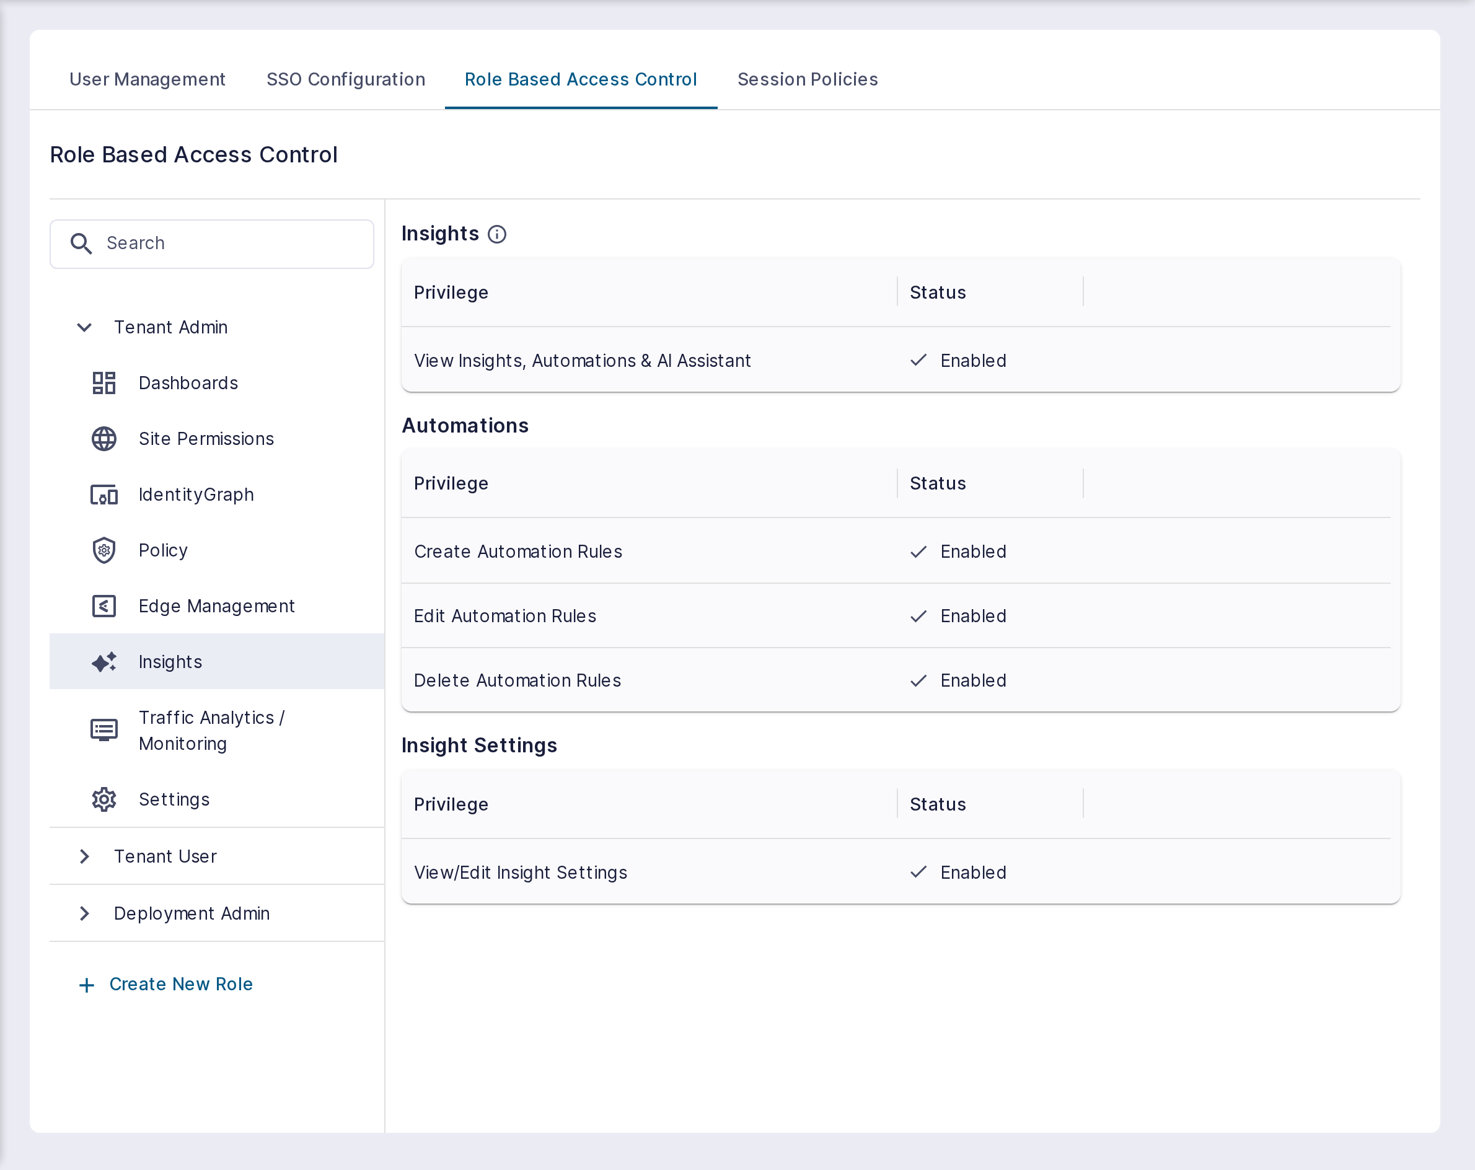Click 'Delete Automation Rules' privilege text
Screen dimensions: 1475x1170
click(x=517, y=680)
